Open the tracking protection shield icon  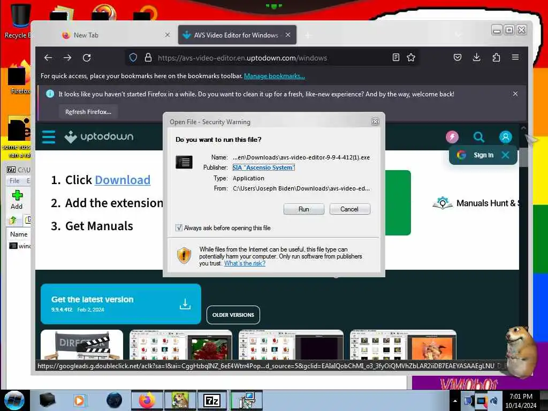pos(133,58)
